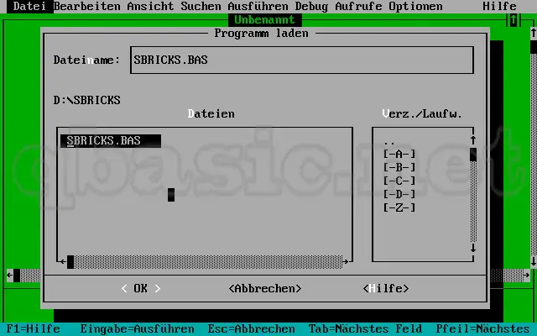537x336 pixels.
Task: Click the editor's horizontal scrollbar right arrow
Action: point(527,276)
